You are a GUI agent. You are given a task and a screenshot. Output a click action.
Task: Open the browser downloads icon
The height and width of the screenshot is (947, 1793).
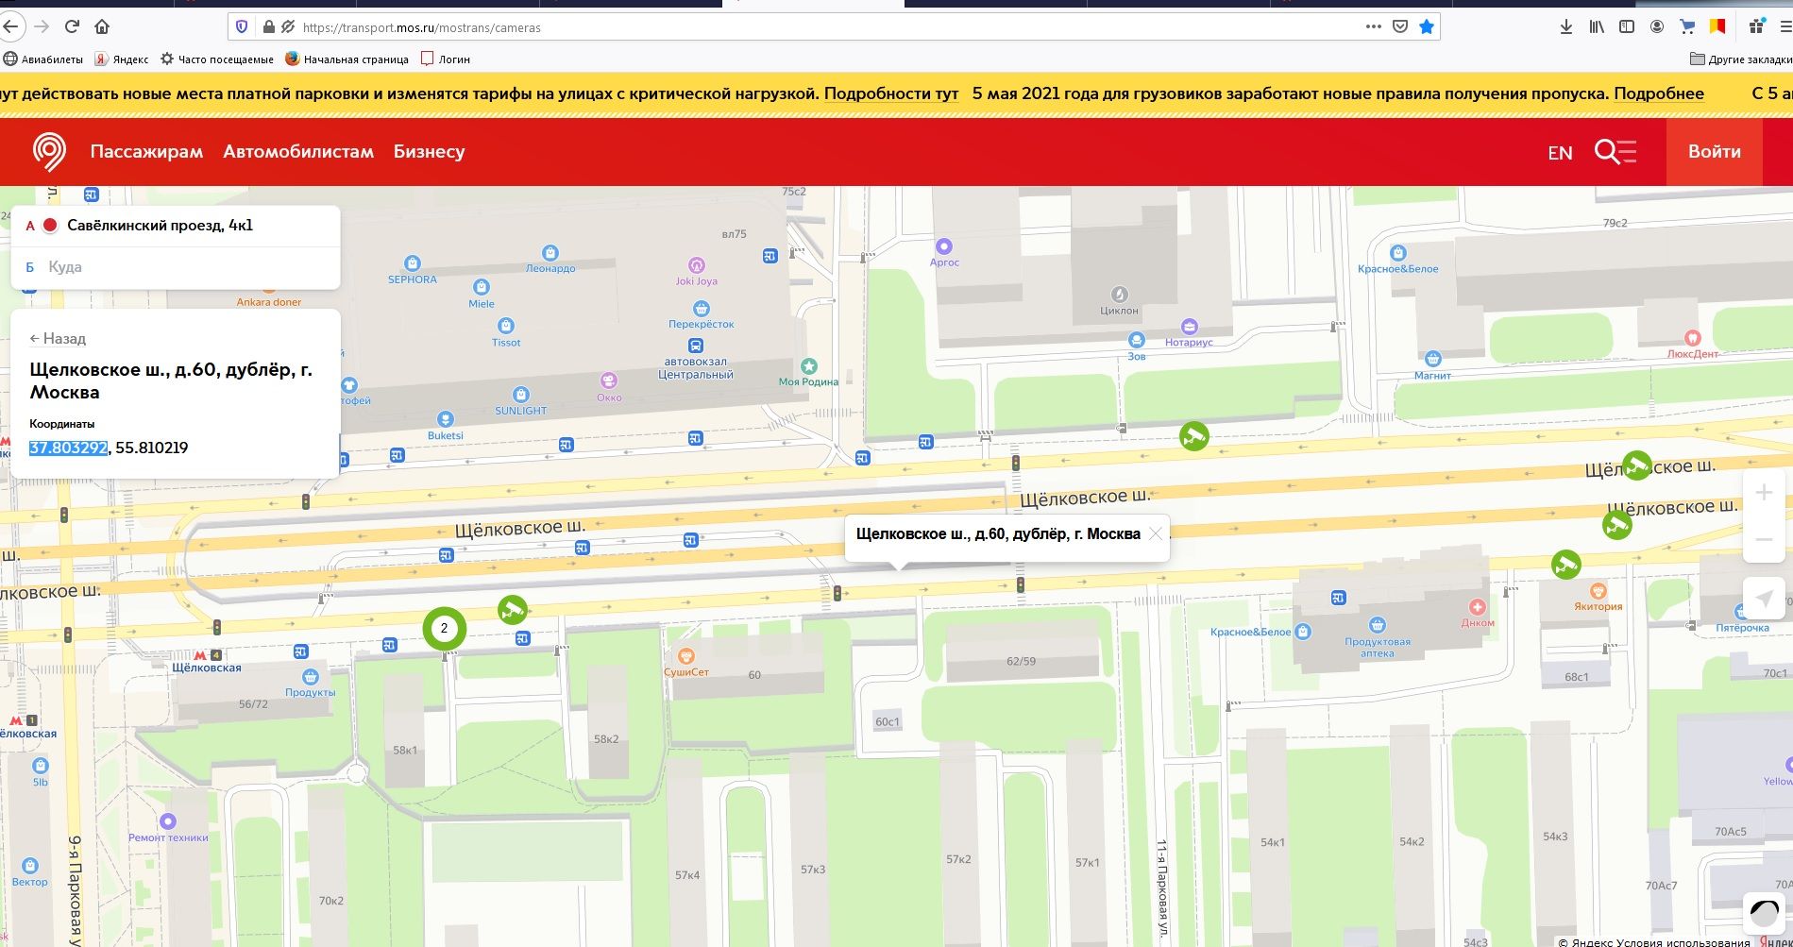point(1566,26)
